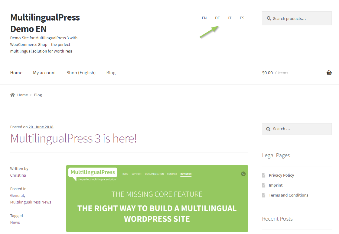Open the Home menu item
This screenshot has height=234, width=339.
[x=16, y=73]
